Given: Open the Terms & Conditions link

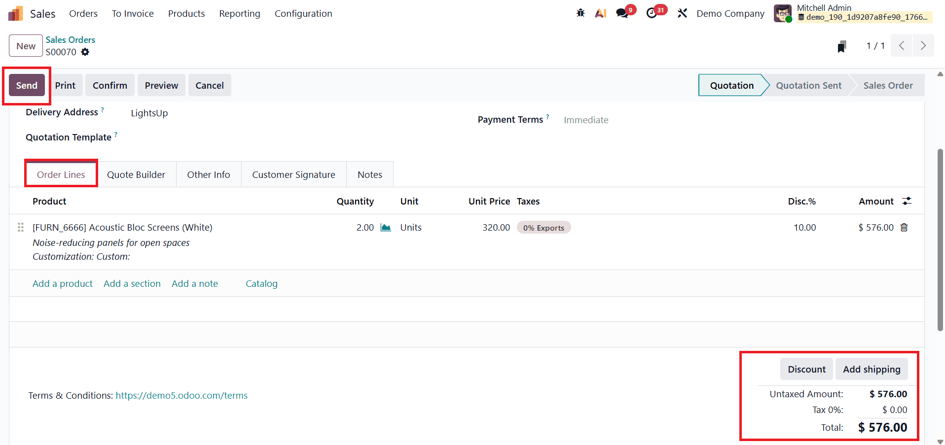Looking at the screenshot, I should click(x=181, y=395).
